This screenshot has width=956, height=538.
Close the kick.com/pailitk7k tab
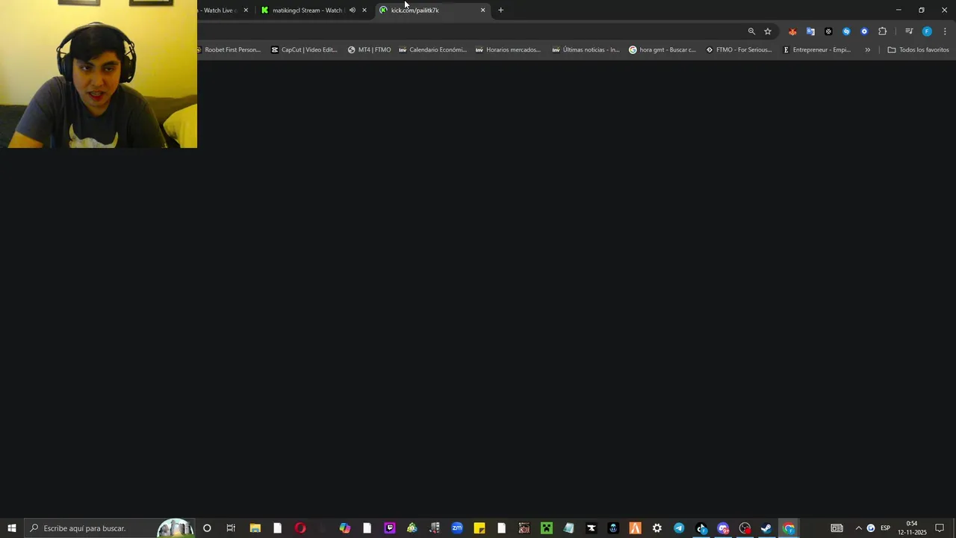(483, 10)
